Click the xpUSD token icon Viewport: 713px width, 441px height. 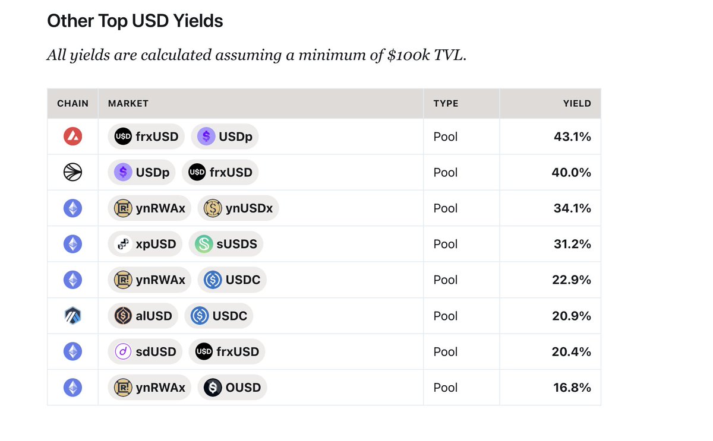pyautogui.click(x=124, y=244)
